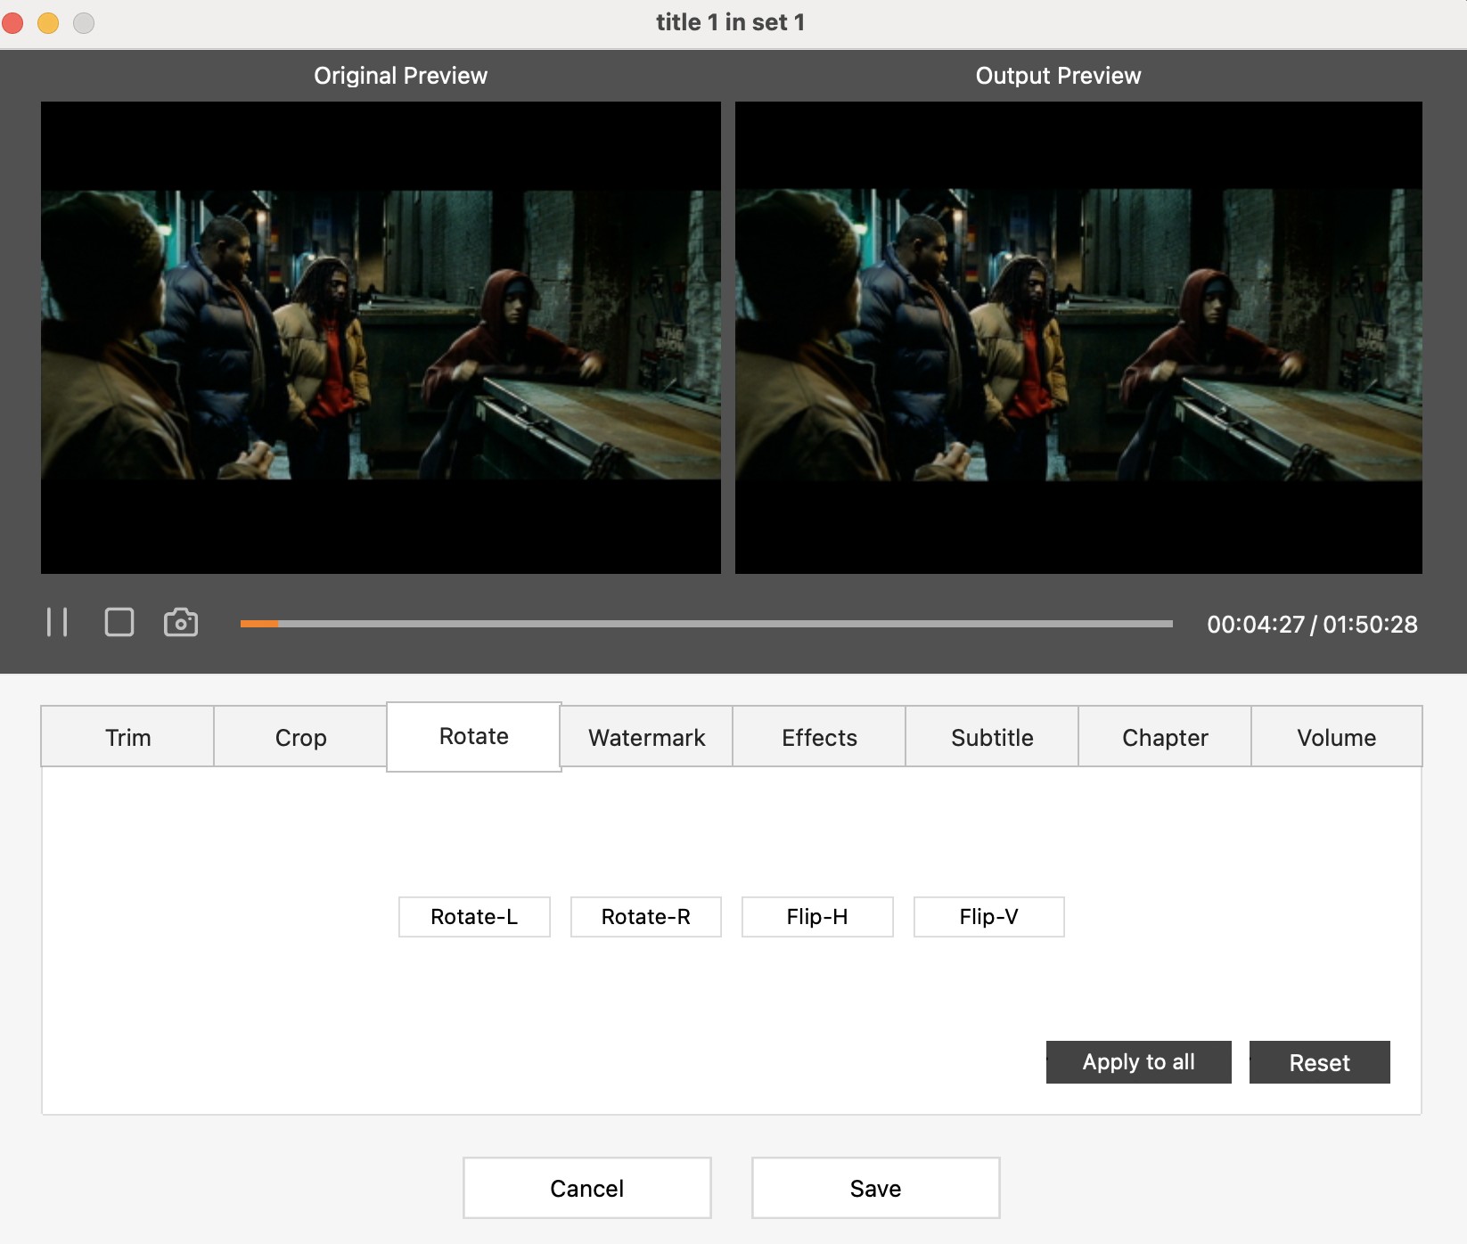Pause the video playback

pyautogui.click(x=57, y=622)
